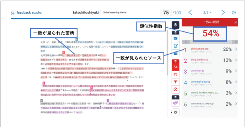This screenshot has height=127, width=245.
Task: Open the red filter funnel icon
Action: click(x=175, y=82)
